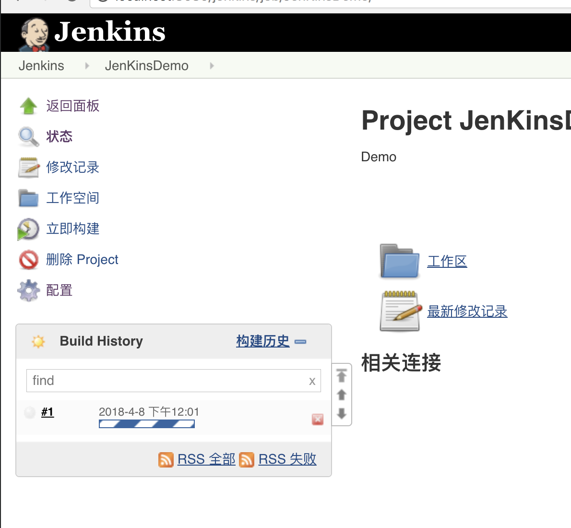The height and width of the screenshot is (528, 571).
Task: Click the grey status ball for build #1
Action: tap(29, 412)
